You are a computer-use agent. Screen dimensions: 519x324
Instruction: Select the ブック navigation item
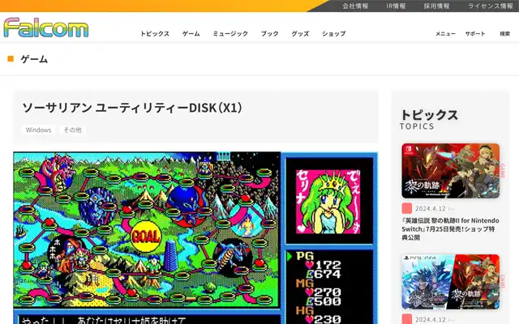(x=270, y=34)
